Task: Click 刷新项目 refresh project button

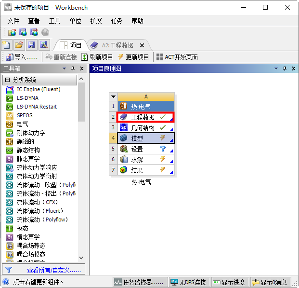Action: [x=97, y=57]
